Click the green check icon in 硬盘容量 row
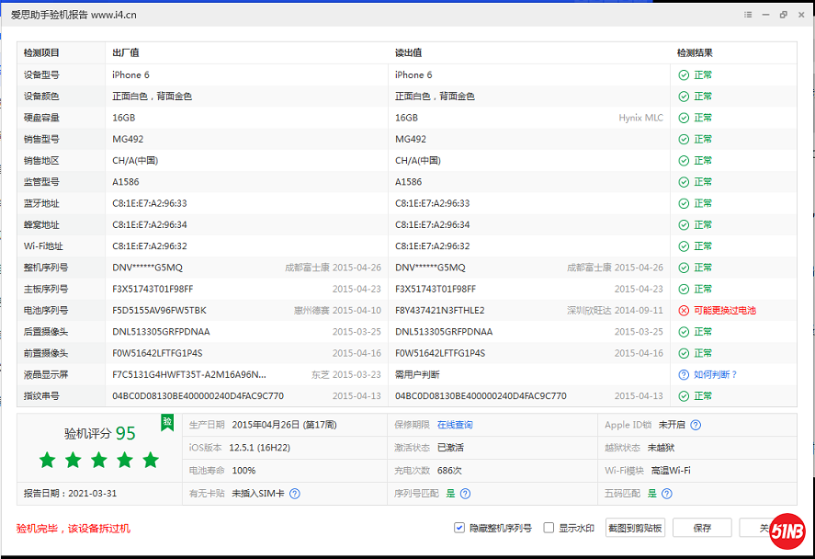 (684, 118)
